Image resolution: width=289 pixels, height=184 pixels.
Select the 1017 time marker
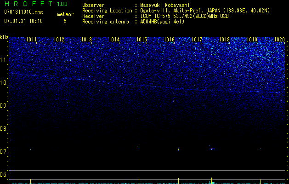pyautogui.click(x=197, y=40)
